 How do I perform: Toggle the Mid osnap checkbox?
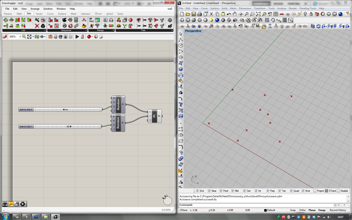[x=233, y=191]
